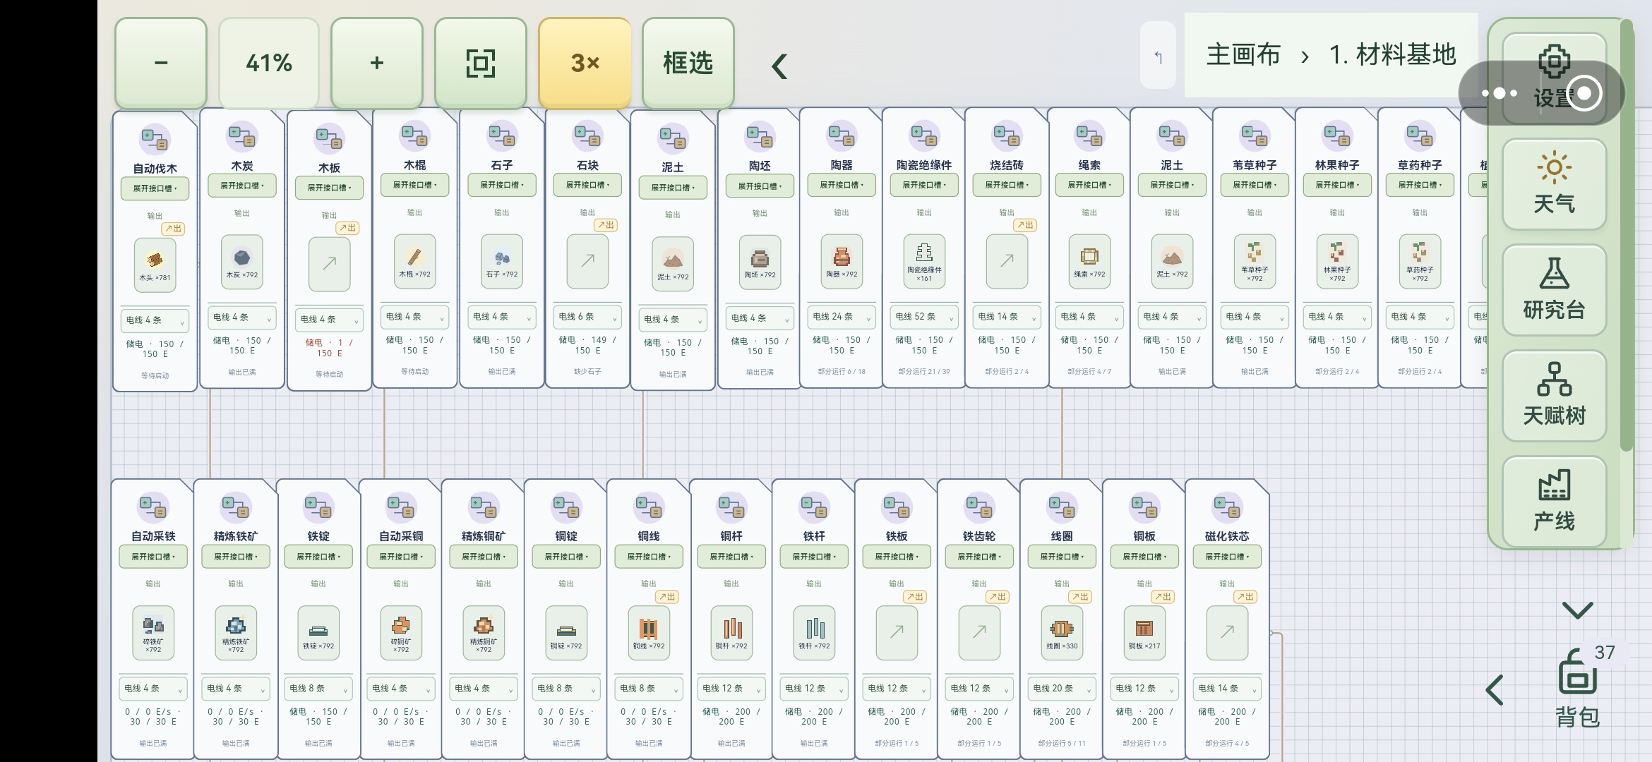Toggle the 出 tag on 烧结砖 card

click(x=1025, y=225)
